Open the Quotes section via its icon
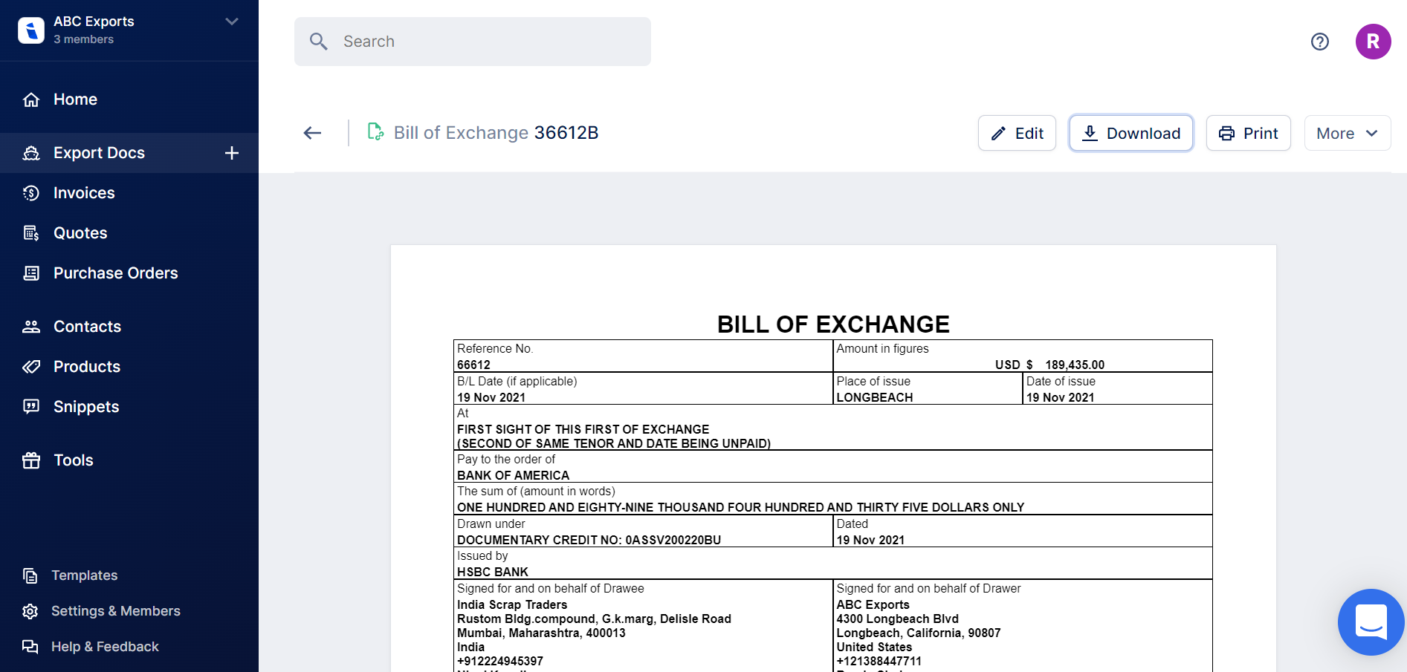1407x672 pixels. pos(30,232)
